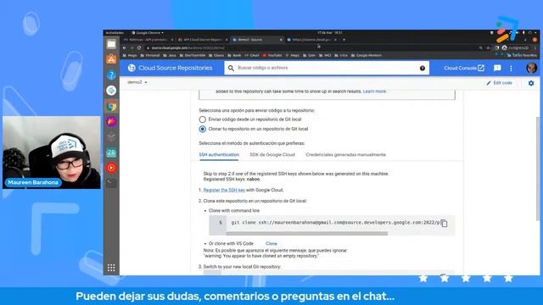543x305 pixels.
Task: Reload the page in Chrome
Action: pyautogui.click(x=139, y=47)
